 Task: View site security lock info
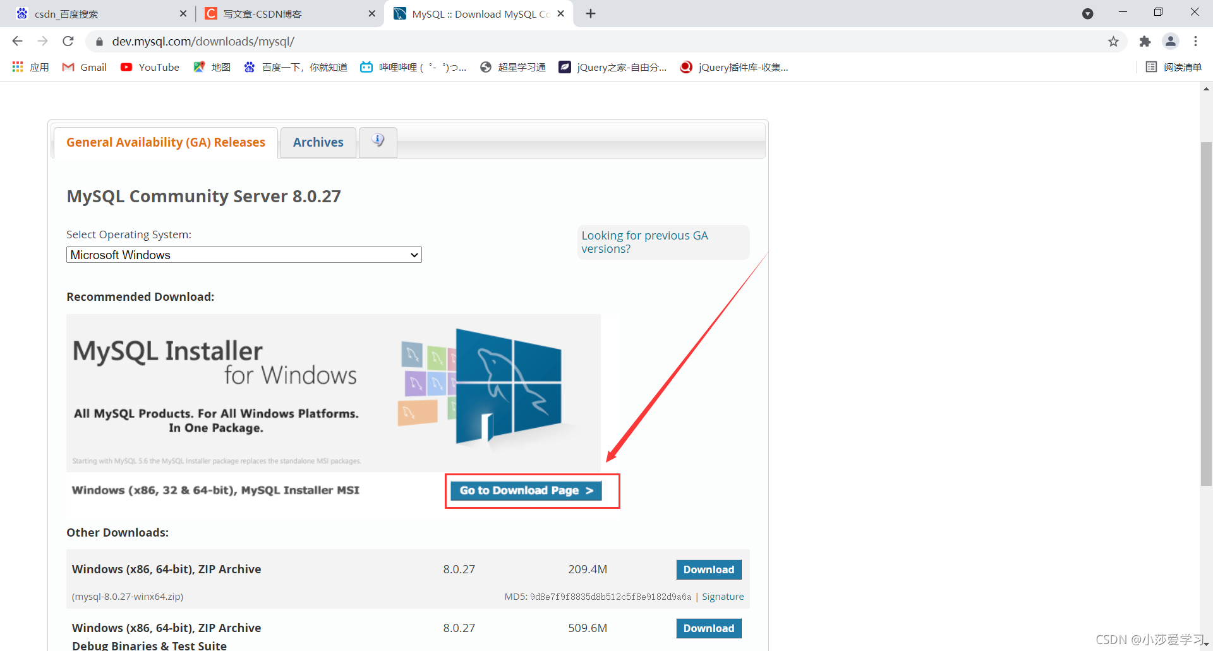click(99, 42)
